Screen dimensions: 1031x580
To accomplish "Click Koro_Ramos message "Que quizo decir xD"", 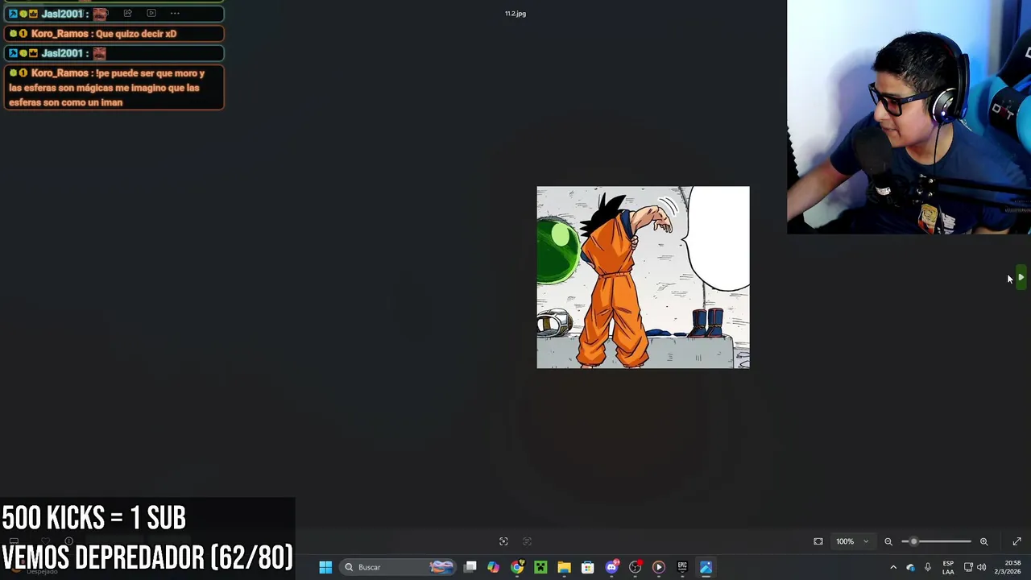I will [114, 34].
